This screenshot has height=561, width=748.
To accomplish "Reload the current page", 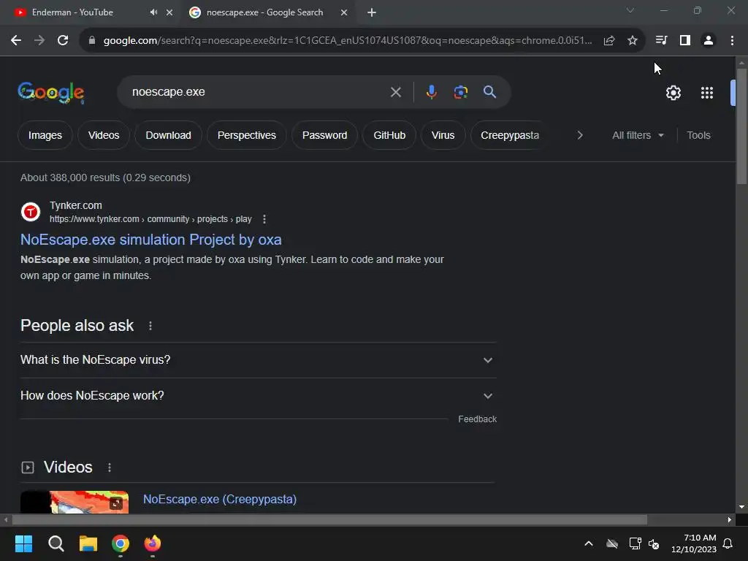I will [x=63, y=41].
